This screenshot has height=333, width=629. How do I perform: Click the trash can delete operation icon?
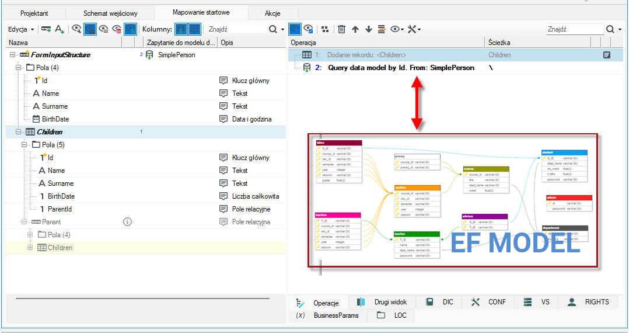341,29
